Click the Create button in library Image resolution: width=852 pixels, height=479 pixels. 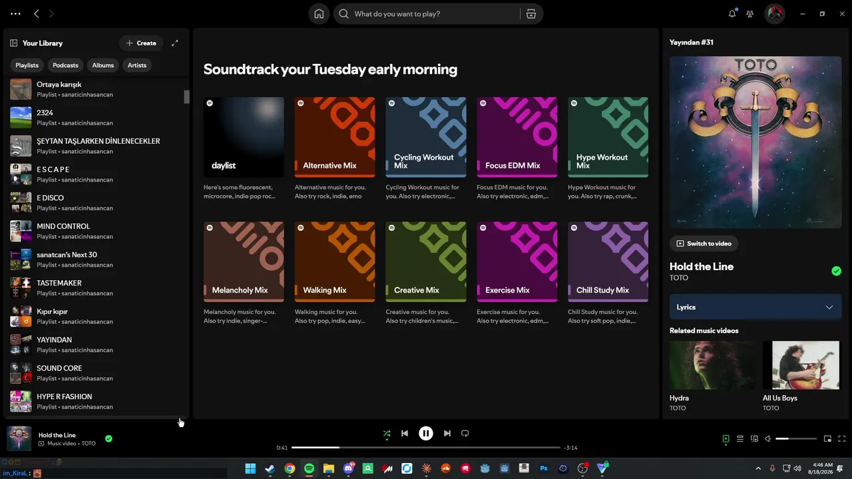click(141, 43)
